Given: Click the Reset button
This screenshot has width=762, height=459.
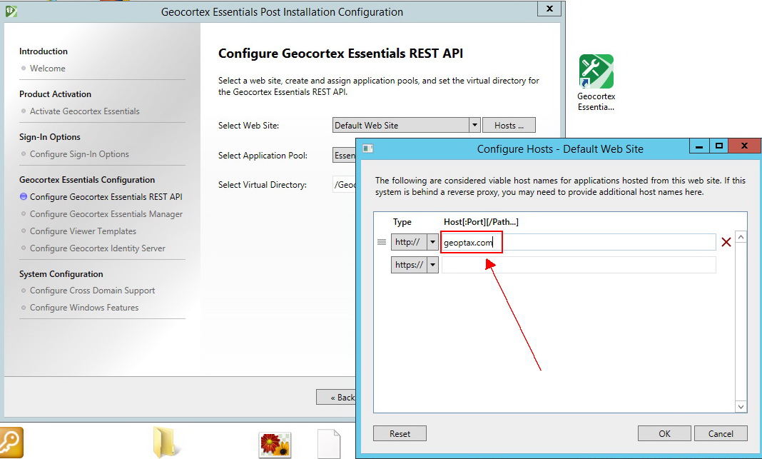Looking at the screenshot, I should [x=400, y=434].
